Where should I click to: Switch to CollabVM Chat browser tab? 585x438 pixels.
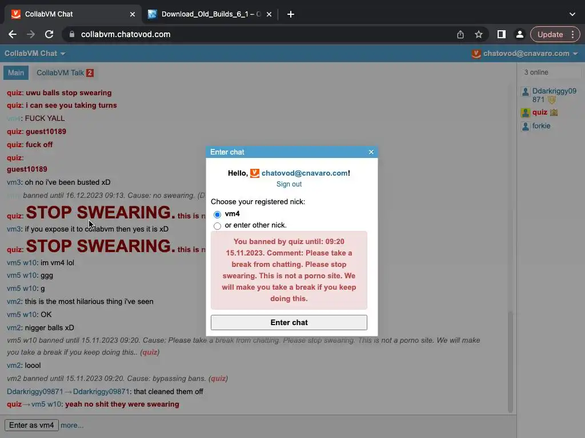pyautogui.click(x=73, y=14)
